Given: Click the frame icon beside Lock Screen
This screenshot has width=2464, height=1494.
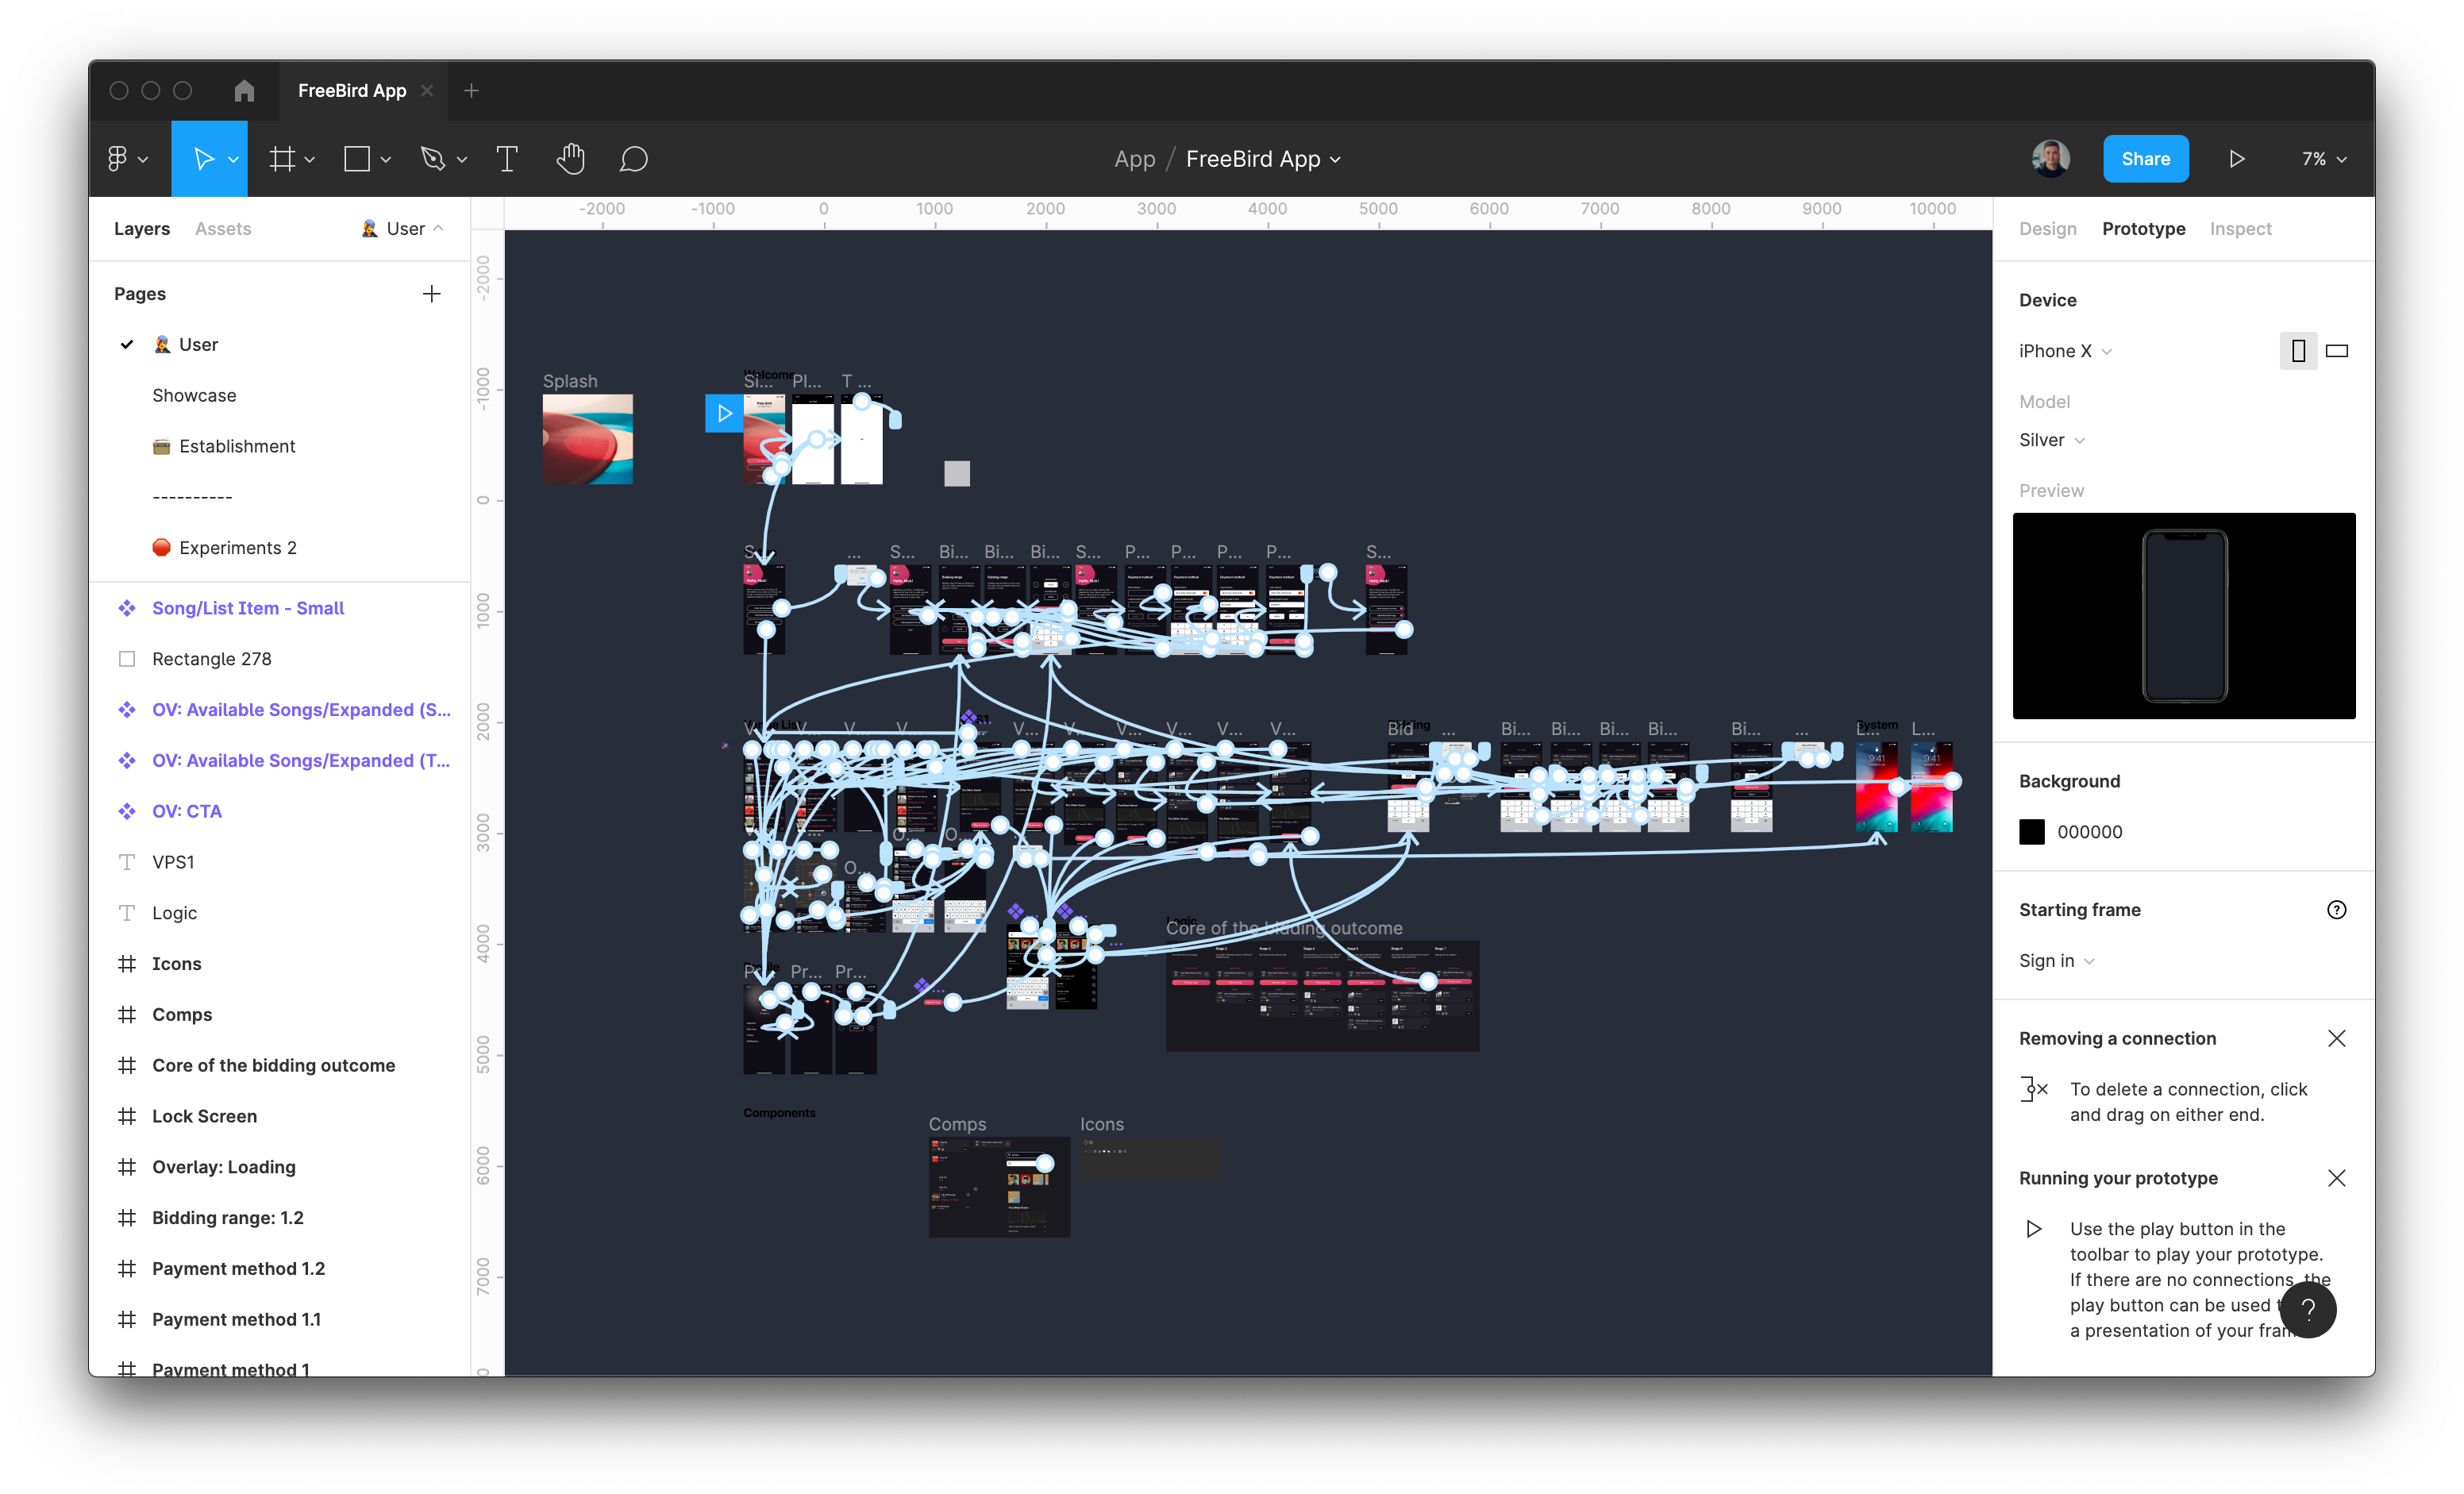Looking at the screenshot, I should coord(127,1115).
